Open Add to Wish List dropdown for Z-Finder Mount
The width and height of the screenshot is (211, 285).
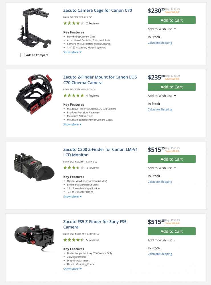(x=162, y=96)
